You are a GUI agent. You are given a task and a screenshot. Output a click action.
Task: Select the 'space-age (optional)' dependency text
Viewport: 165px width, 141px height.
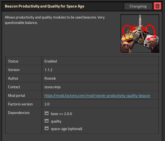66,129
